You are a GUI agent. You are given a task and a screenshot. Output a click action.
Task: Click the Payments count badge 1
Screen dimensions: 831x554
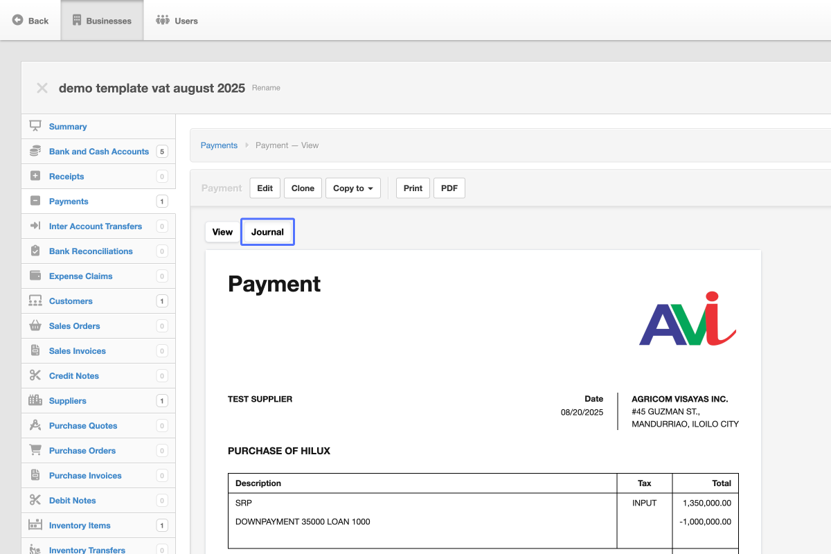(x=162, y=202)
